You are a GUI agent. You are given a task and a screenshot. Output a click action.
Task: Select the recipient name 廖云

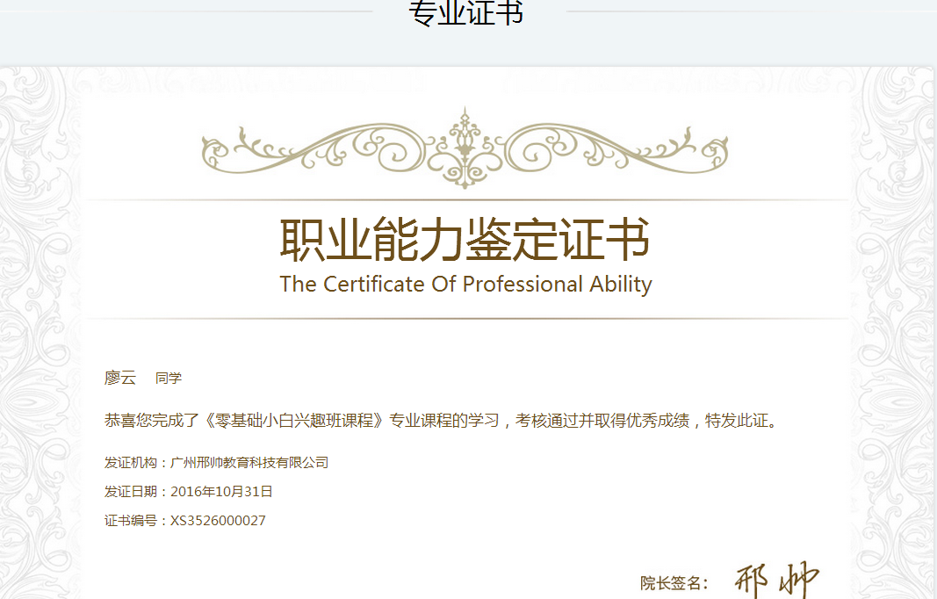[x=120, y=378]
